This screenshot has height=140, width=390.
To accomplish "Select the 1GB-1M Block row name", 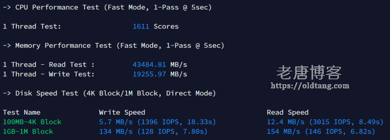I will click(x=28, y=131).
